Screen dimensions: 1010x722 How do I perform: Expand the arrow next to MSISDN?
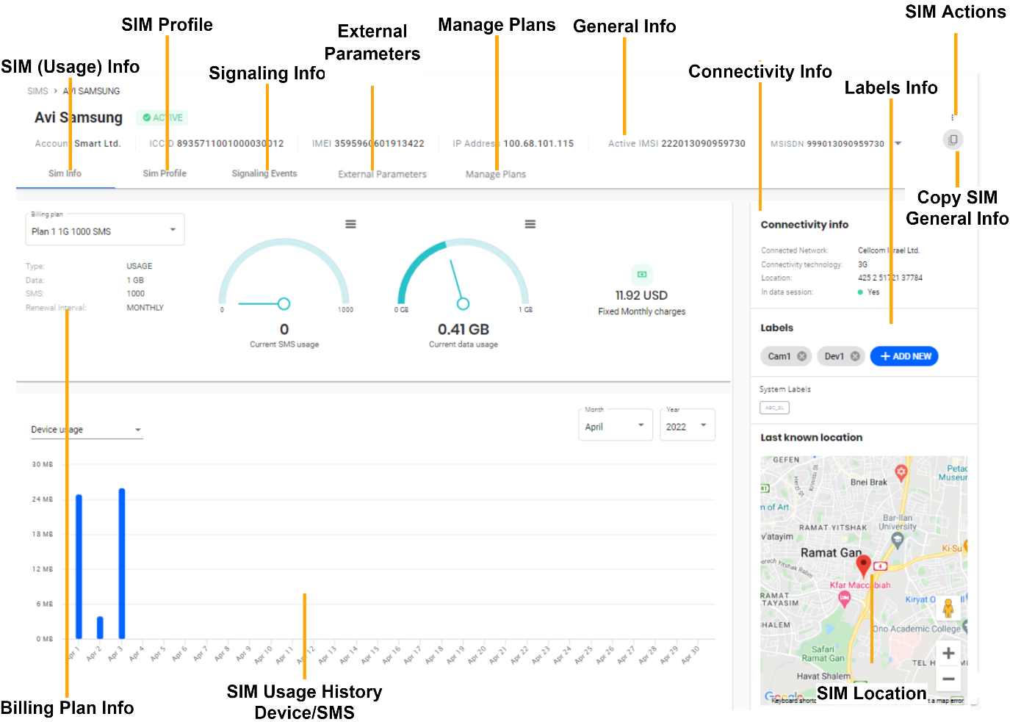click(898, 143)
